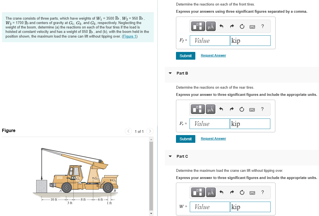Open the keyboard input icon in Part B
Screen dimensions: 319x216
tap(252, 109)
